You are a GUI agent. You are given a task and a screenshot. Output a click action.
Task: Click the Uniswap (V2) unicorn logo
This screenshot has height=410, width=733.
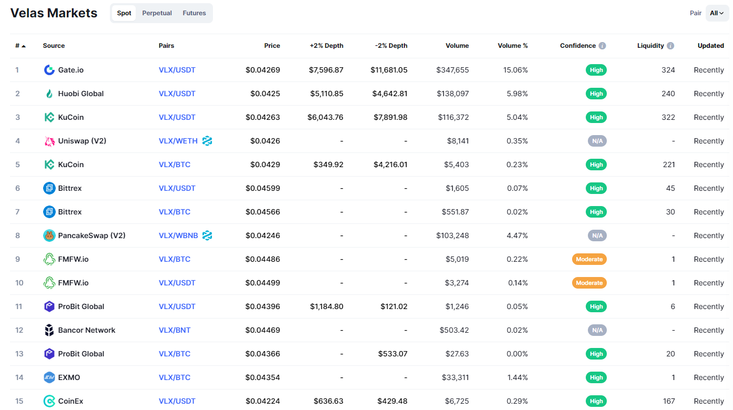pyautogui.click(x=49, y=141)
